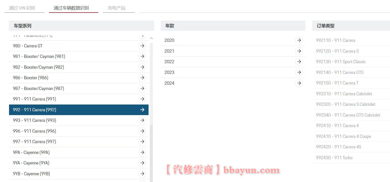Open 9PA - Cayenne with arrow icon

coord(142,152)
